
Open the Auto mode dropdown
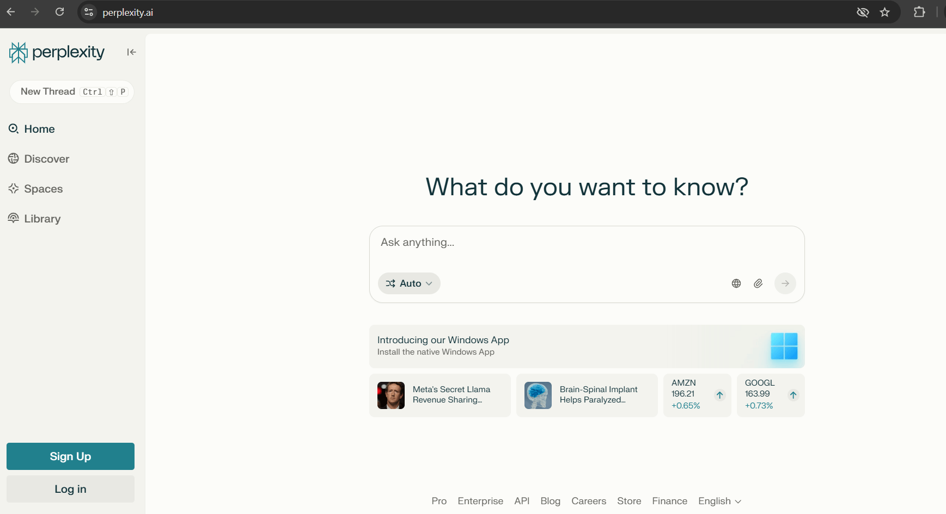409,283
